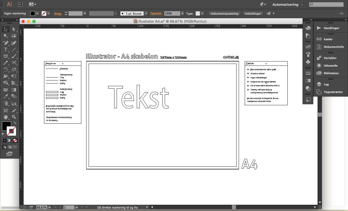Select the Rotate tool

(5, 70)
